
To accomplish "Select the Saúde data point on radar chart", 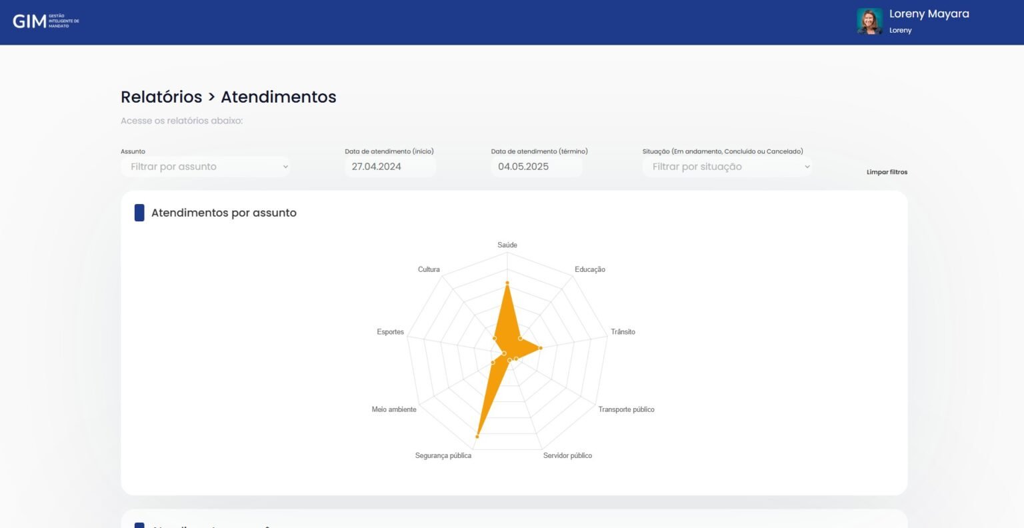I will coord(507,283).
